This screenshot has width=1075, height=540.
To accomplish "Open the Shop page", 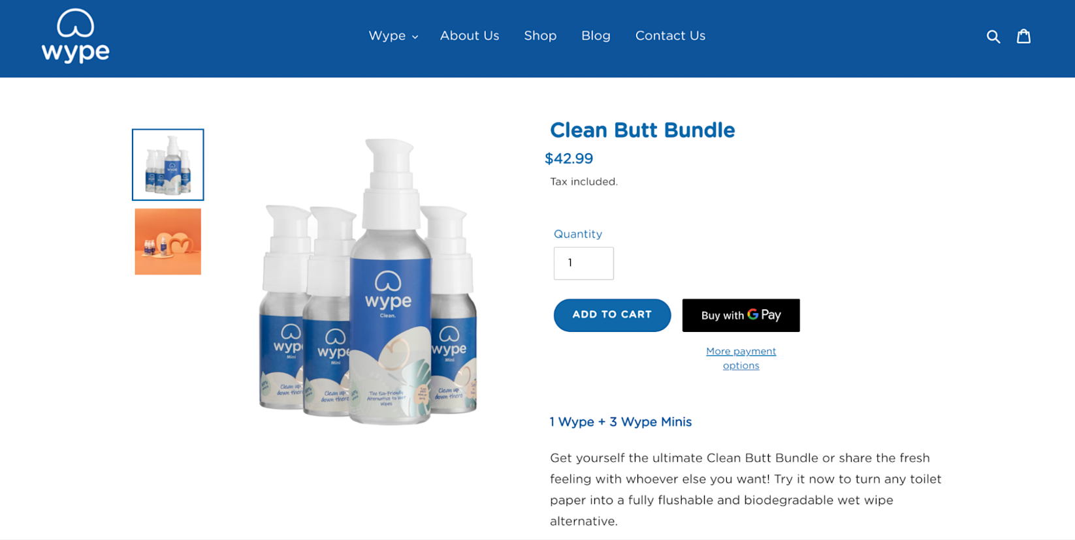I will pos(540,36).
